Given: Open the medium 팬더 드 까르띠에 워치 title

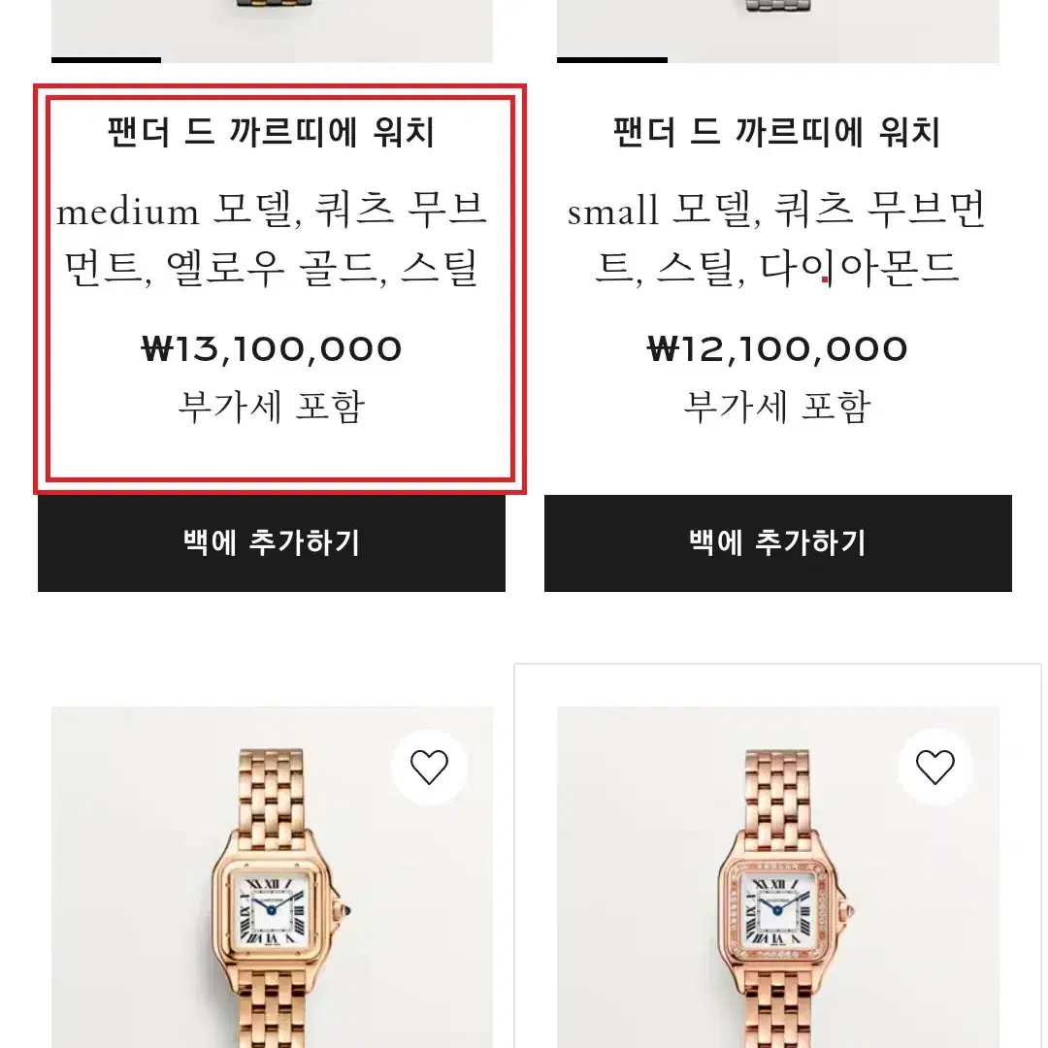Looking at the screenshot, I should [272, 132].
